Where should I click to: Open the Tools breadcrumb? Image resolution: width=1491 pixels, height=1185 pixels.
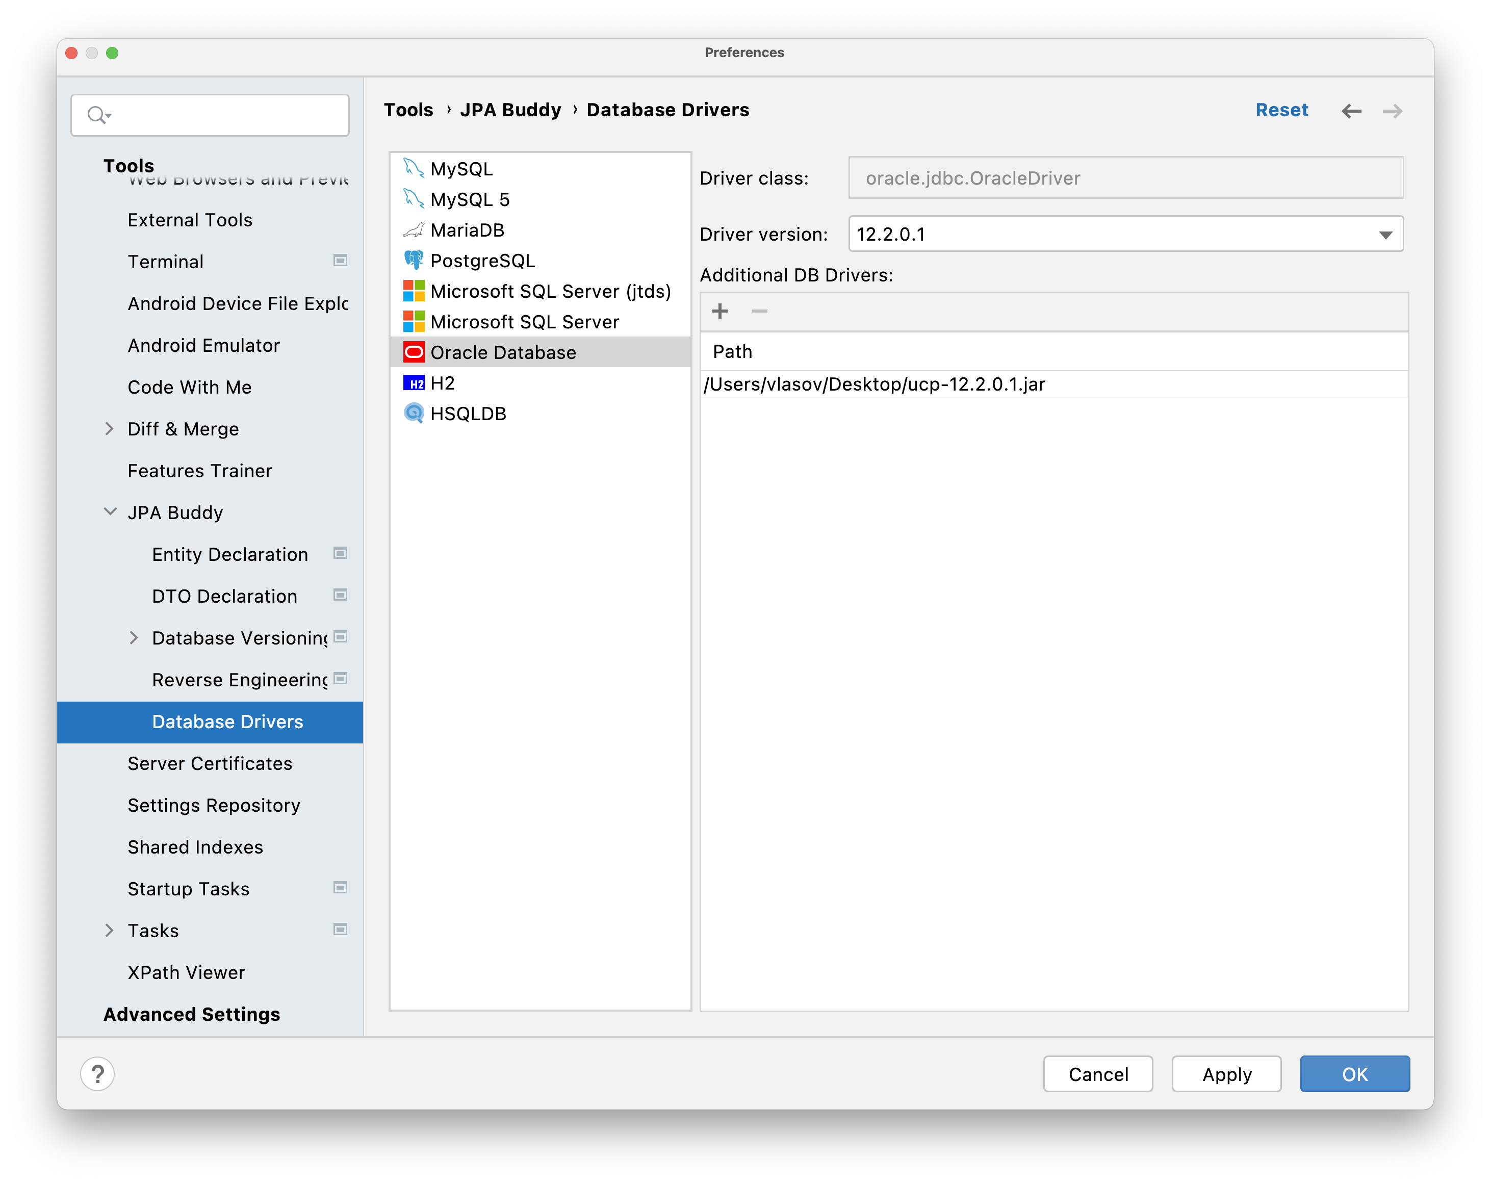[408, 109]
